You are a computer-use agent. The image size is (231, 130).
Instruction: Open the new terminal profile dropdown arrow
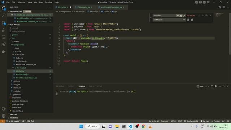209,86
